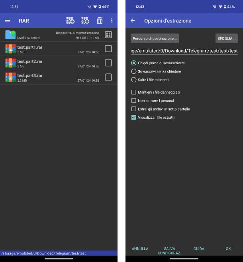Tap the SFOGLIA browse button
Screen dimensions: 243x262
(227, 38)
